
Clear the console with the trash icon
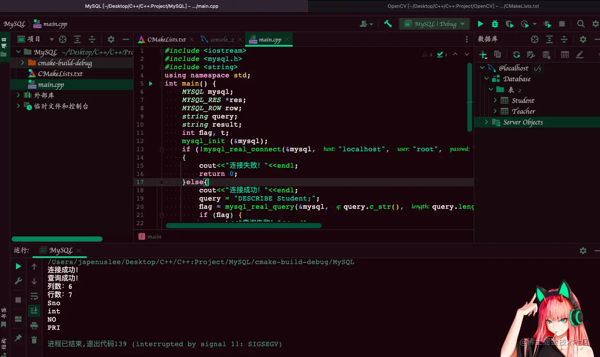(34, 340)
